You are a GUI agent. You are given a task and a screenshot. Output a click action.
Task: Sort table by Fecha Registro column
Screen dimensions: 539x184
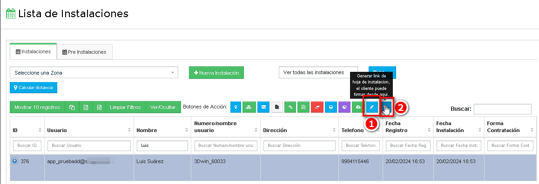[x=408, y=127]
